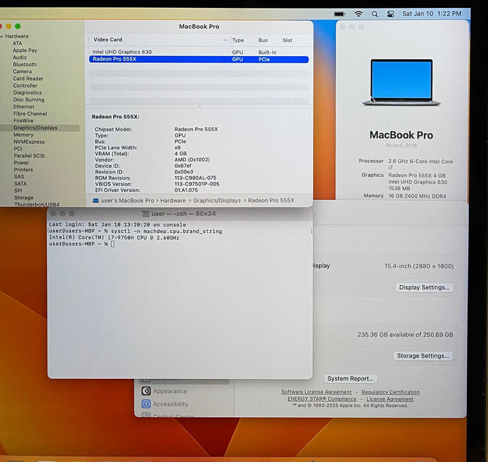This screenshot has height=462, width=488.
Task: Select Fibre Channel in the Hardware sidebar
Action: (x=30, y=114)
